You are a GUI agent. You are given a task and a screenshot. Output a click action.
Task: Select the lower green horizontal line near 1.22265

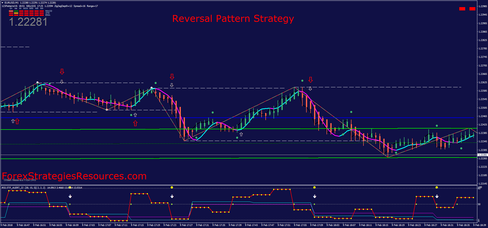(x=238, y=158)
